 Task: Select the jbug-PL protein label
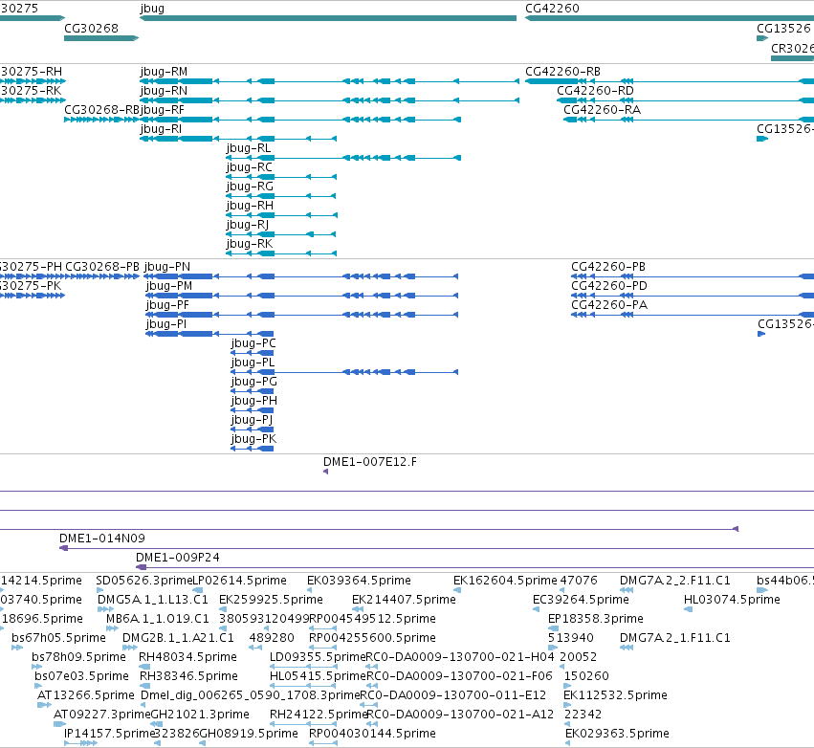(253, 363)
